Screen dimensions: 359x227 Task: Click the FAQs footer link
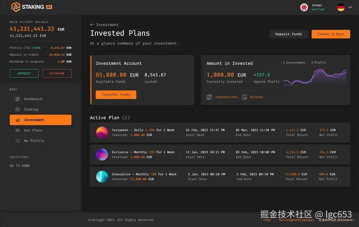tap(267, 220)
